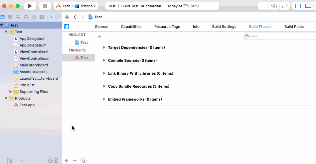Stop the running build
The image size is (316, 164).
point(45,6)
